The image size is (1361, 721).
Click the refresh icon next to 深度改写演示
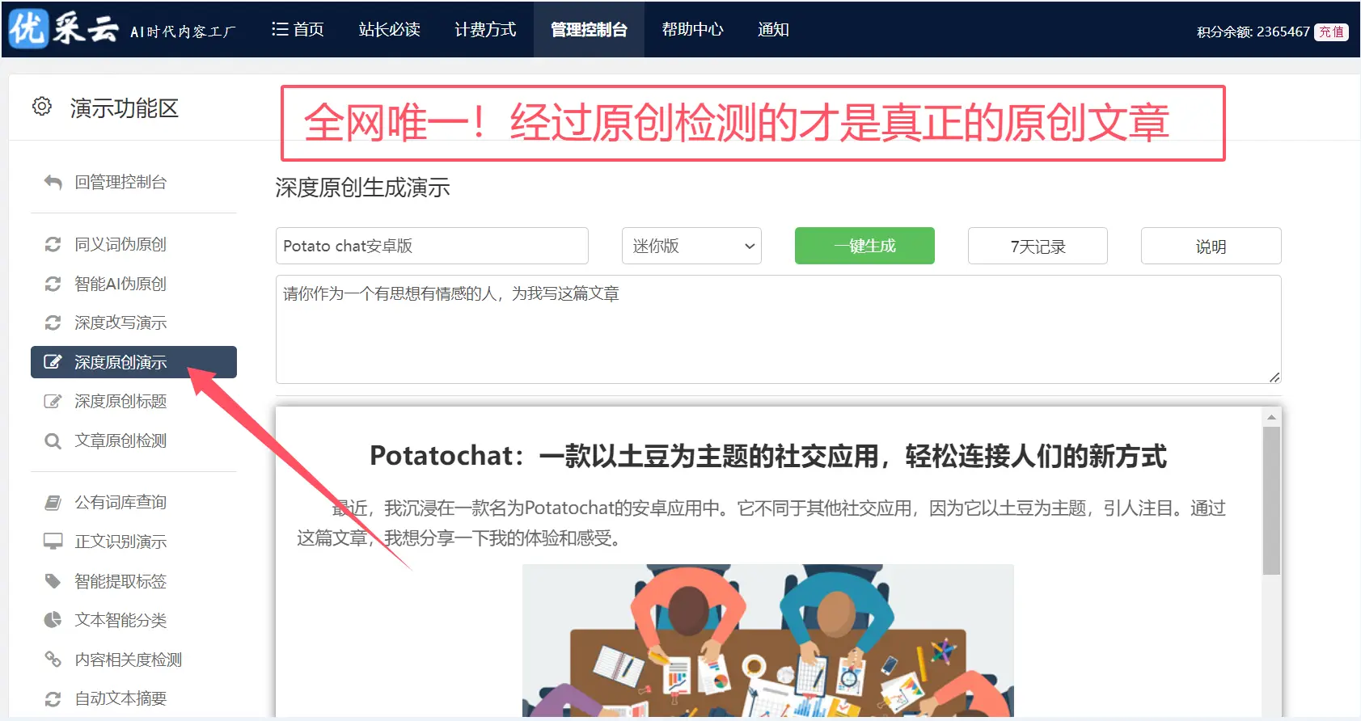tap(53, 323)
